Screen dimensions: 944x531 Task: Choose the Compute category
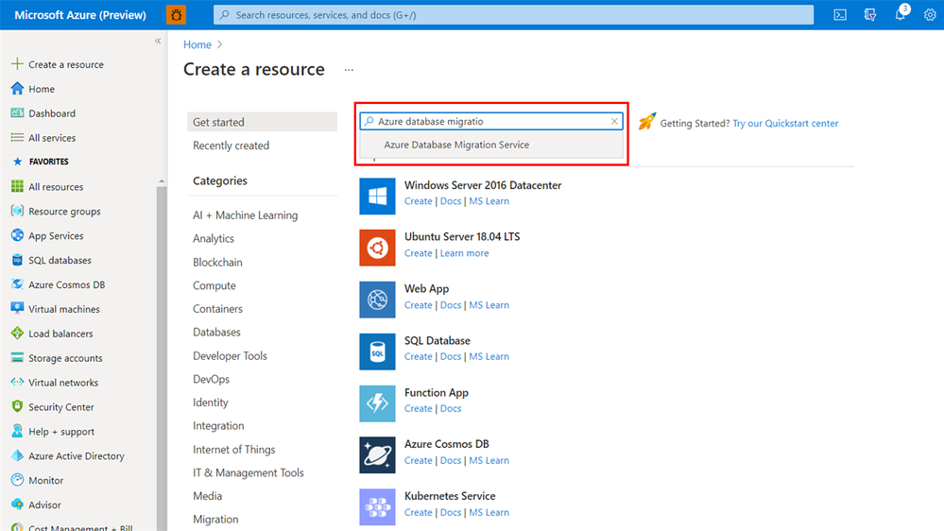[215, 285]
